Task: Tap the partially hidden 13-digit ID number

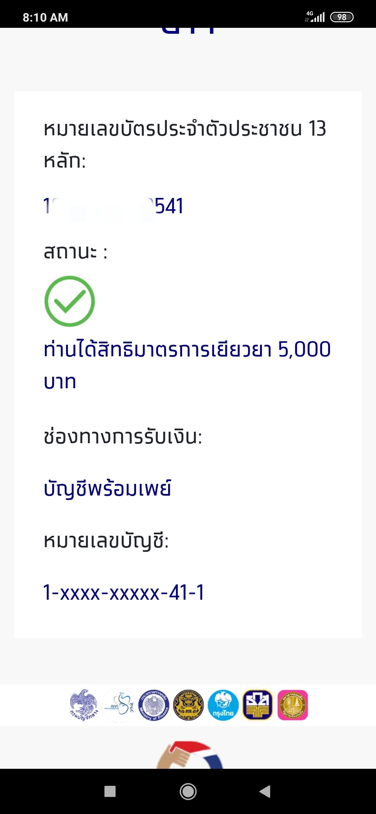Action: 113,206
